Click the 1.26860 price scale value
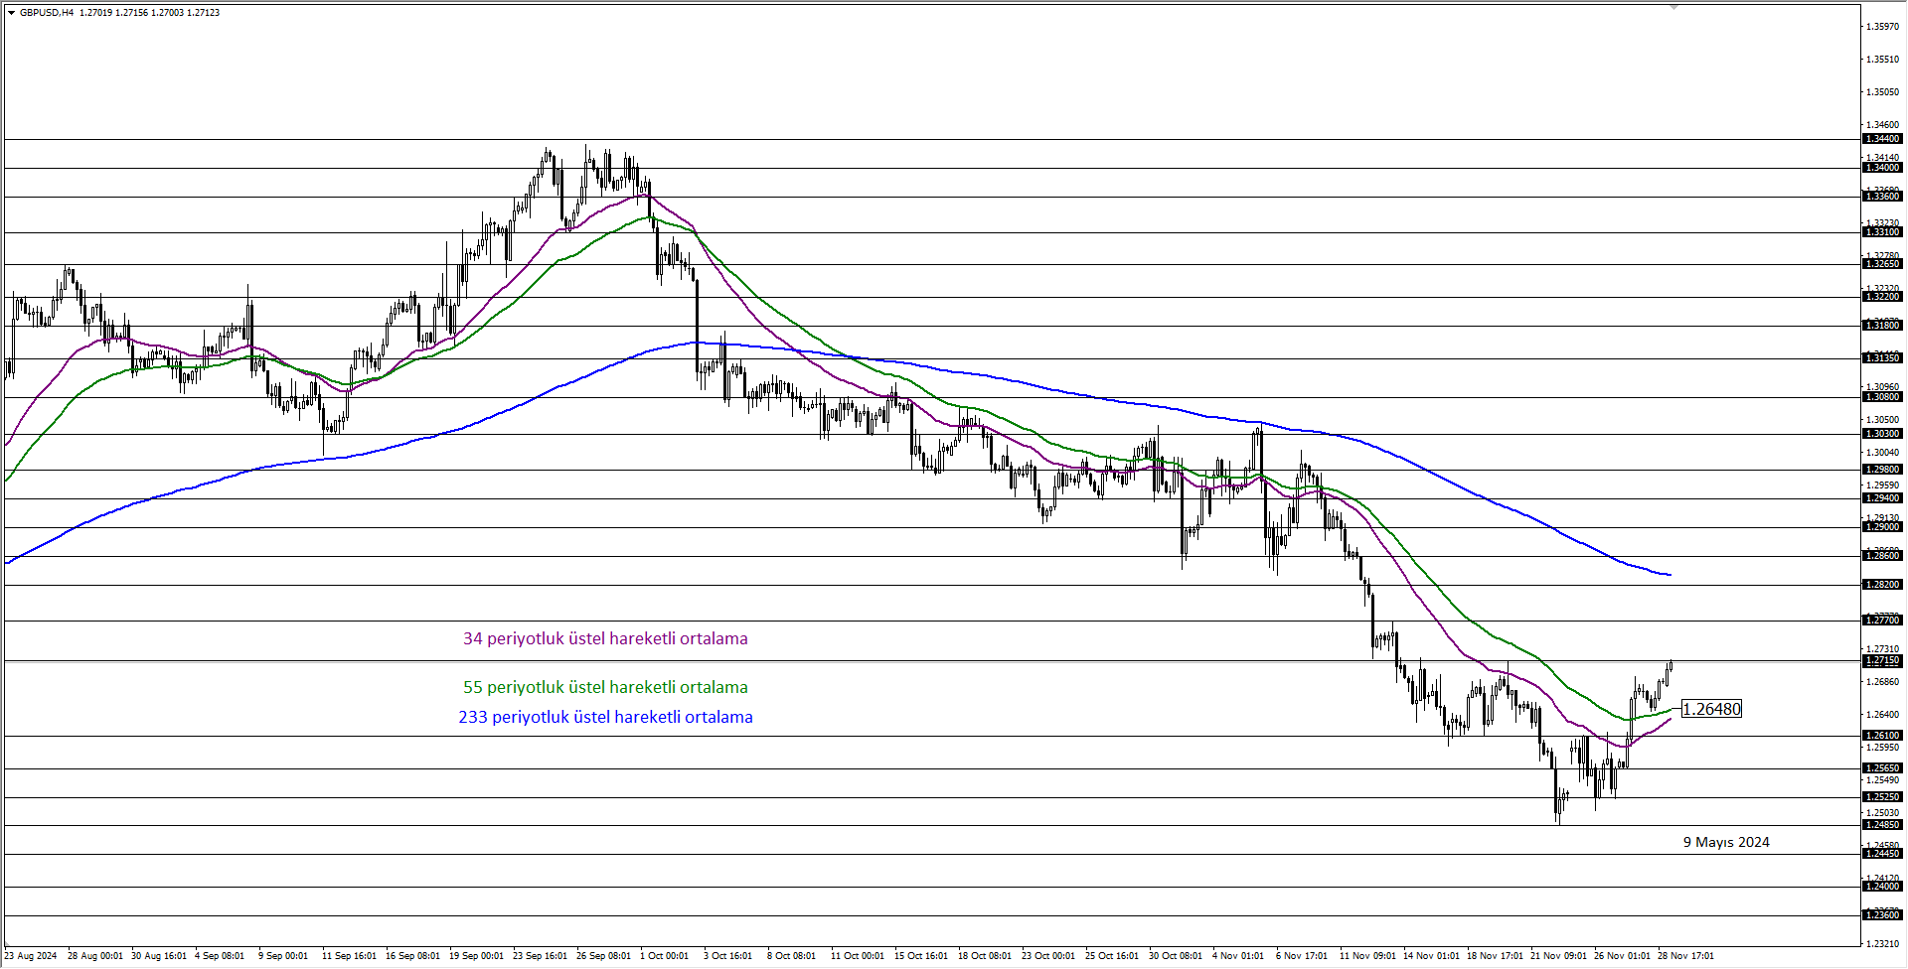 1883,682
